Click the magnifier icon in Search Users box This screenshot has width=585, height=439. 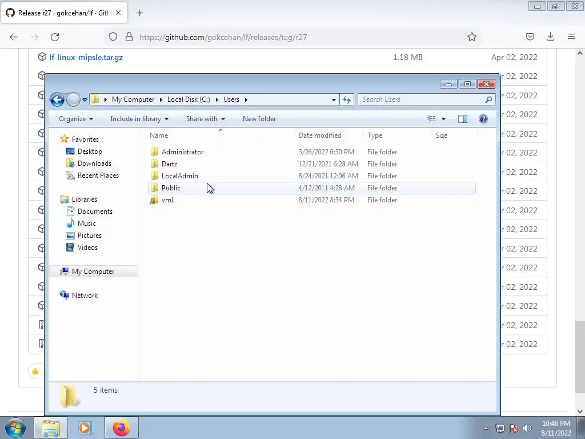[488, 99]
